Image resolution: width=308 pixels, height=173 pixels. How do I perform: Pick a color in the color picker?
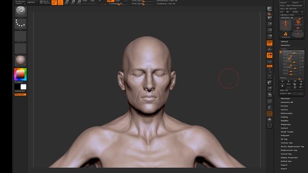20,74
